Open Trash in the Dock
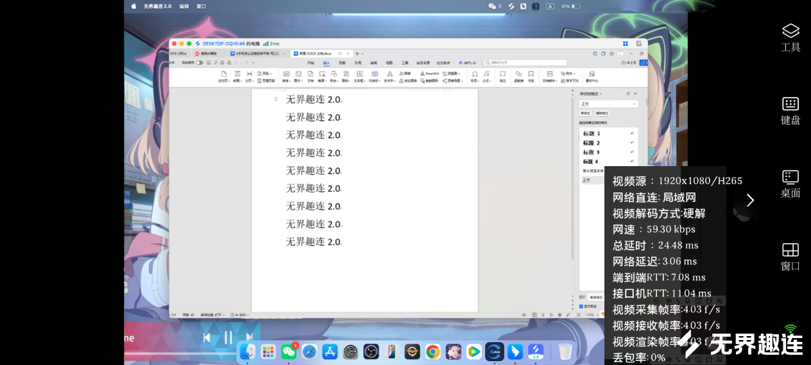Screen dimensions: 811x365 pos(565,351)
